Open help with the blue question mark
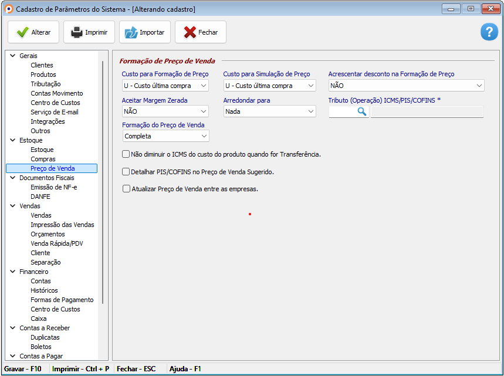Screen dimensions: 504x376 click(x=489, y=32)
